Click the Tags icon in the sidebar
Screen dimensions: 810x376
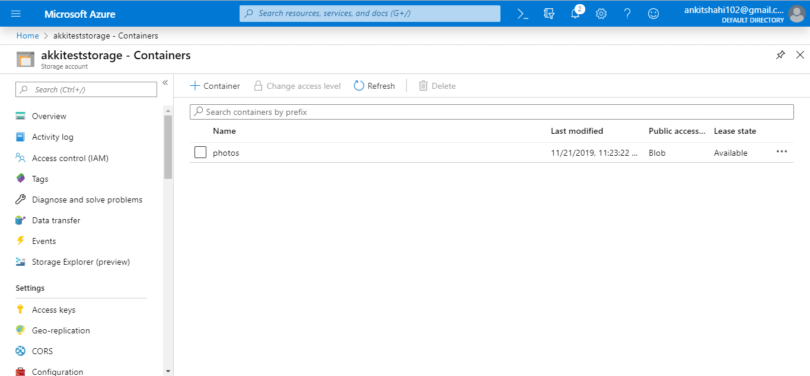tap(21, 179)
